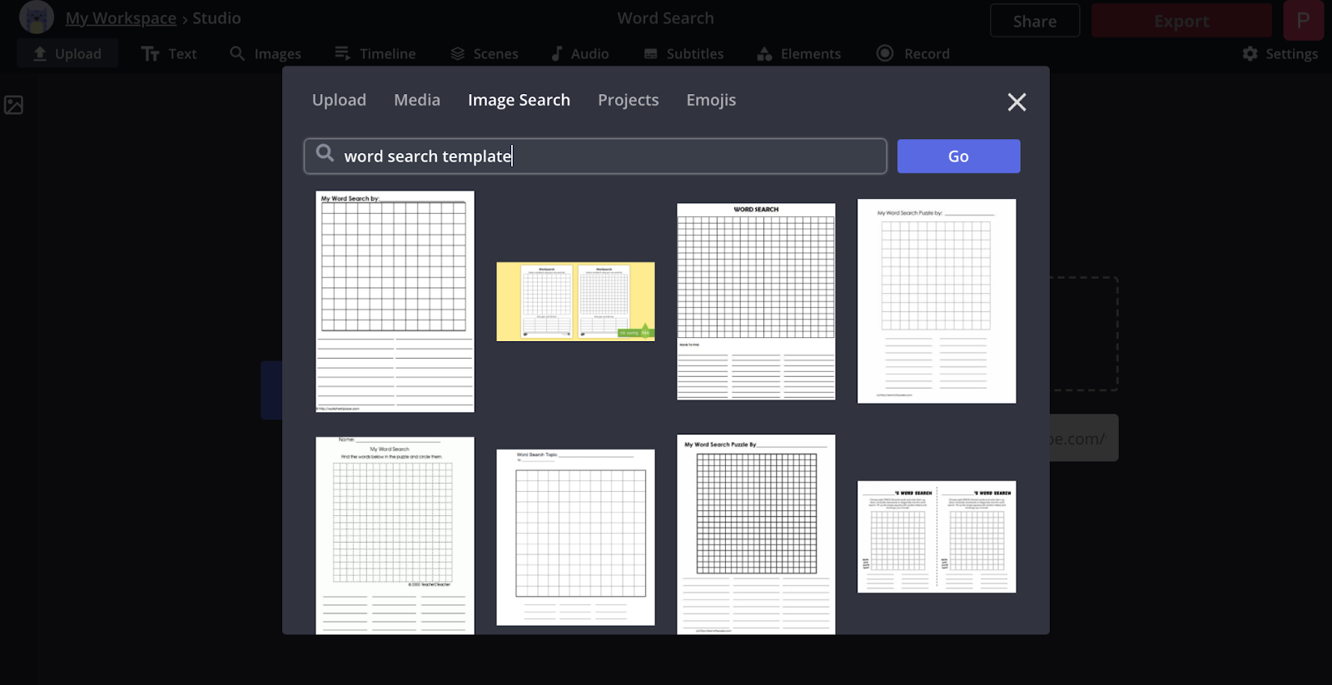Open the Images toolbar item
This screenshot has height=685, width=1332.
(266, 54)
